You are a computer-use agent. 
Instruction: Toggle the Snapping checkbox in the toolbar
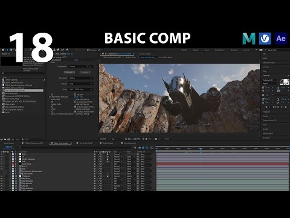pos(88,50)
